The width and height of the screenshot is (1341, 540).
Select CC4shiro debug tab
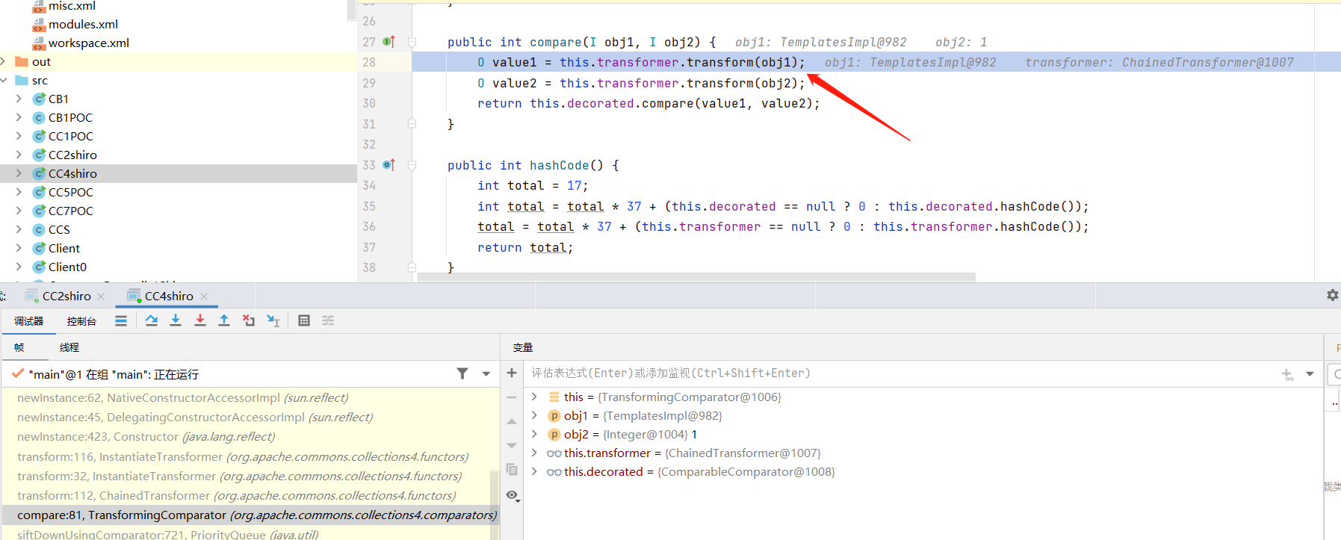169,296
